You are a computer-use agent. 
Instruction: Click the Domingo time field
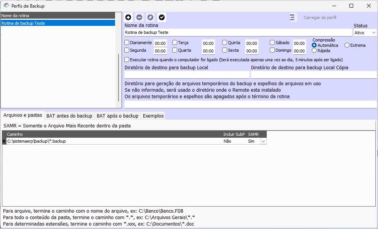pyautogui.click(x=299, y=51)
